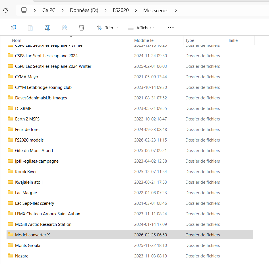
Task: Click the Paste toolbar icon
Action: 30,28
